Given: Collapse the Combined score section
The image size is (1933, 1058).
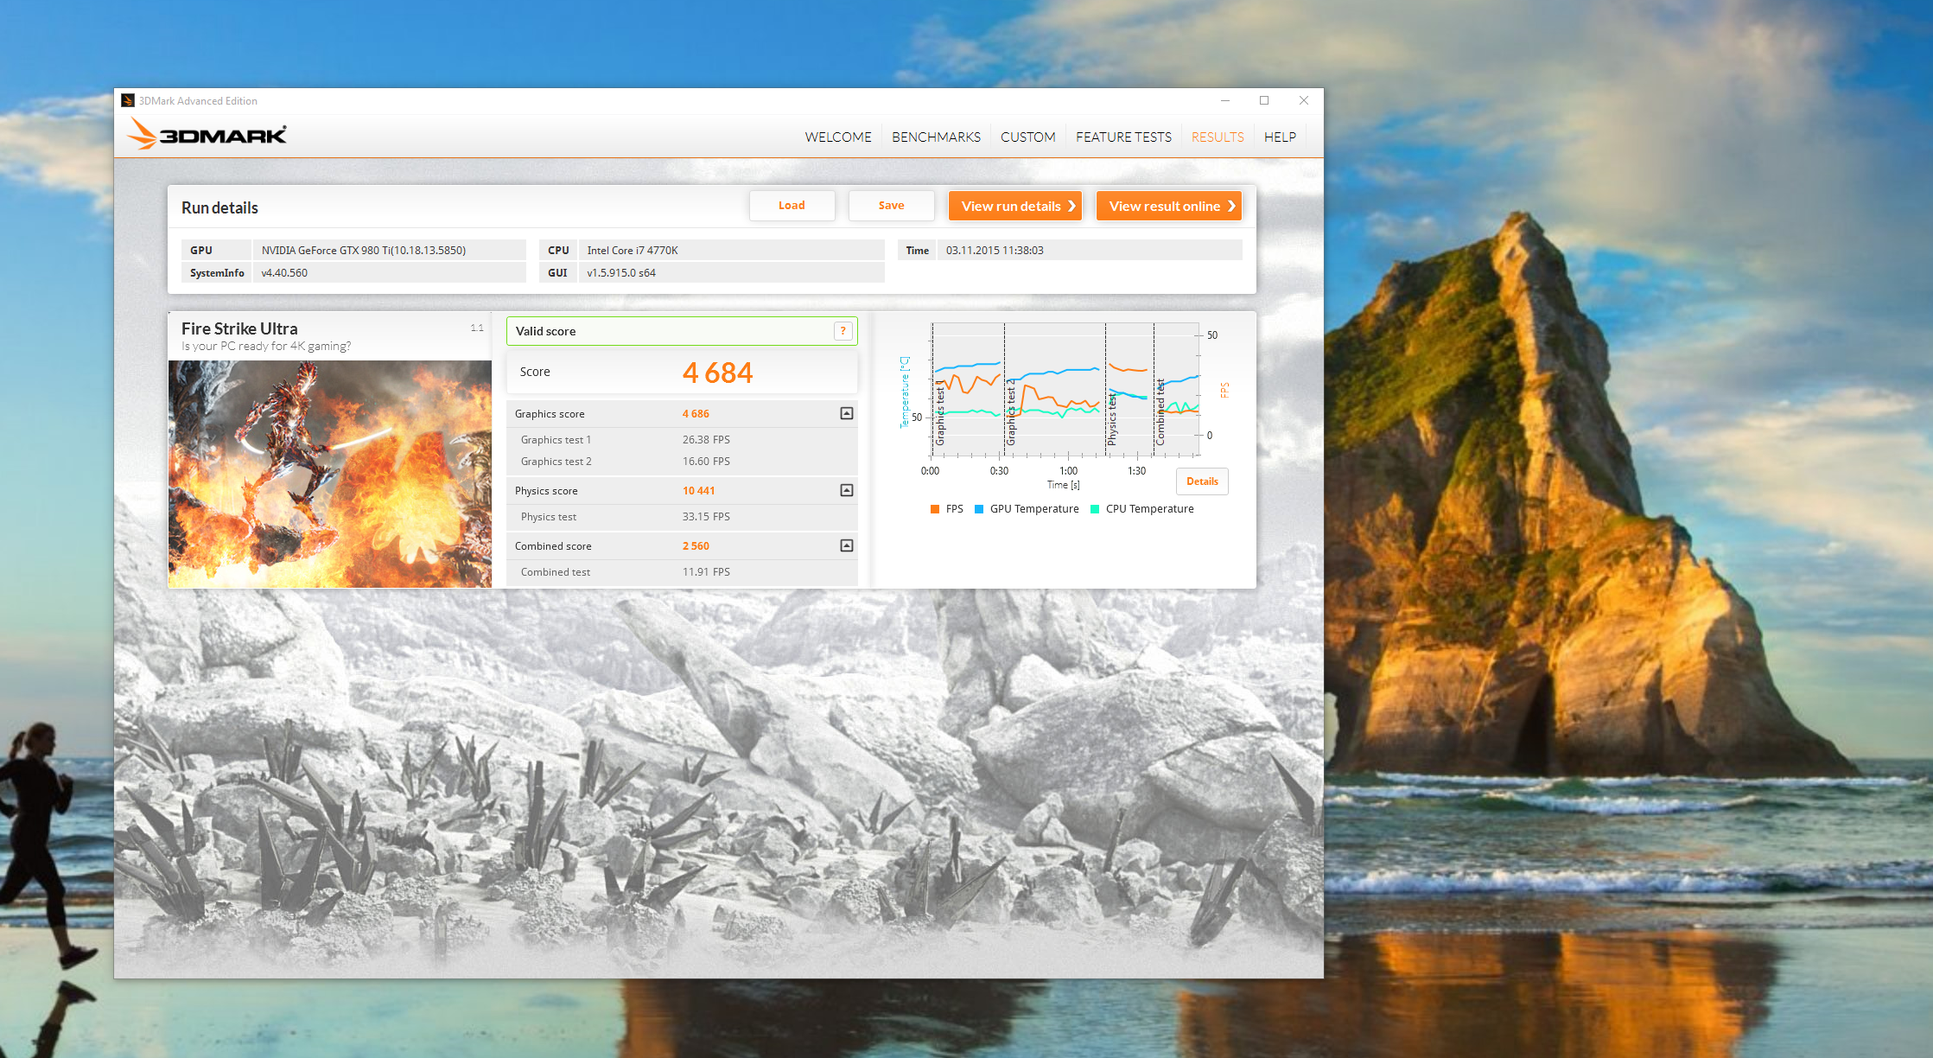Looking at the screenshot, I should coord(847,545).
